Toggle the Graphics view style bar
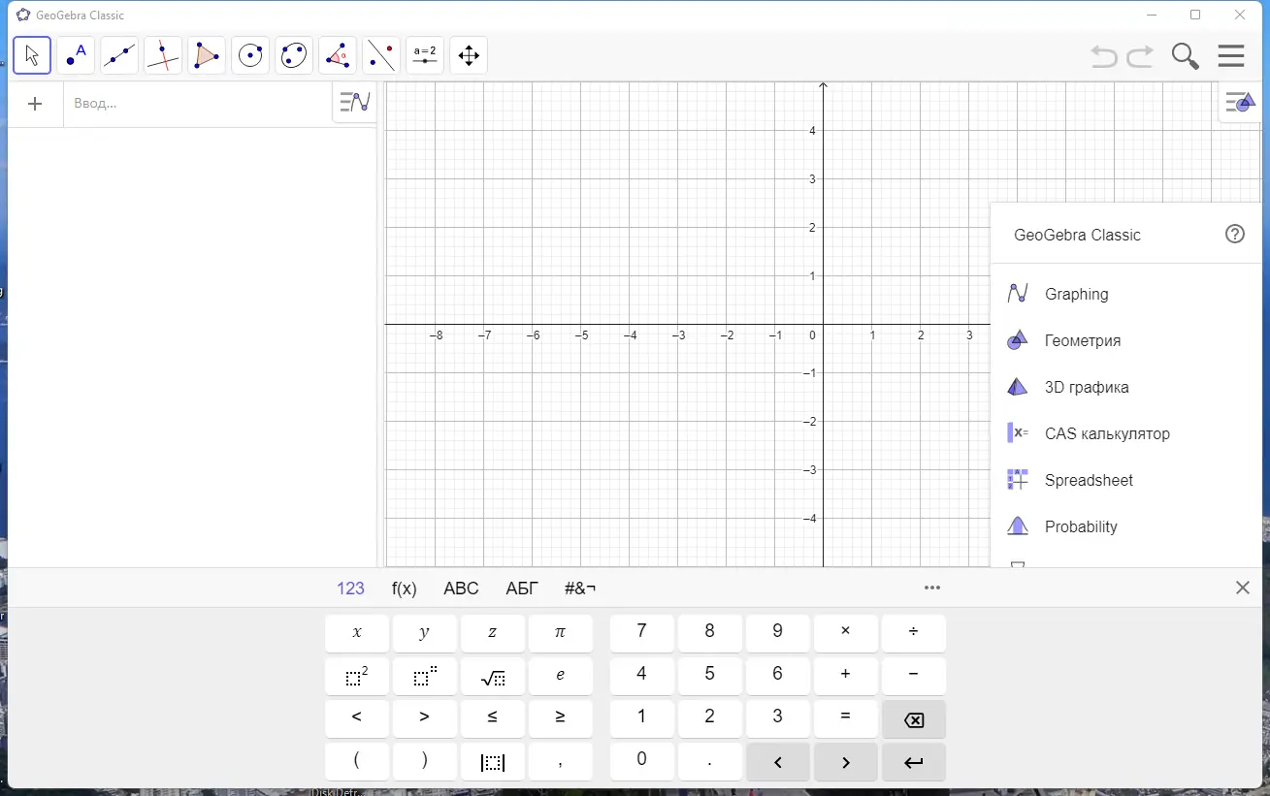Screen dimensions: 1270x796 coord(1241,102)
